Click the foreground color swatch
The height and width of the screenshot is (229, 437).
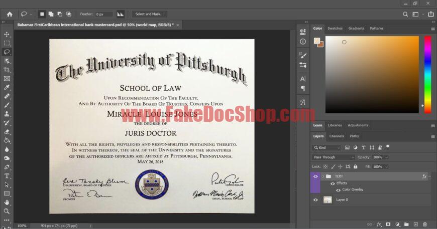coord(317,41)
